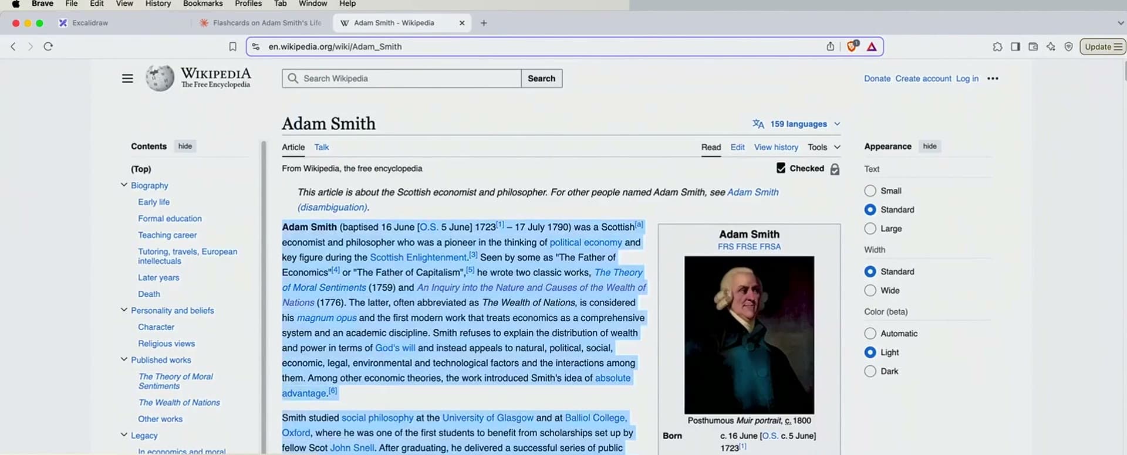1127x455 pixels.
Task: Click the Excalidraw tab favicon
Action: [x=63, y=23]
